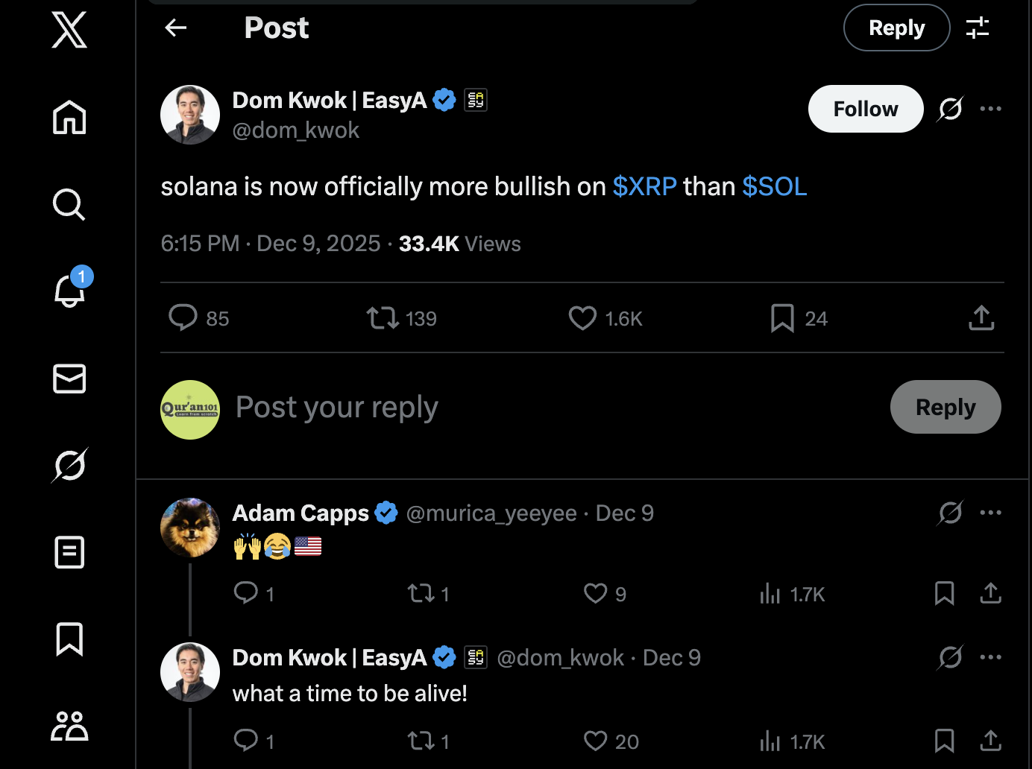
Task: Bookmark the main post with 24 saves
Action: (782, 318)
